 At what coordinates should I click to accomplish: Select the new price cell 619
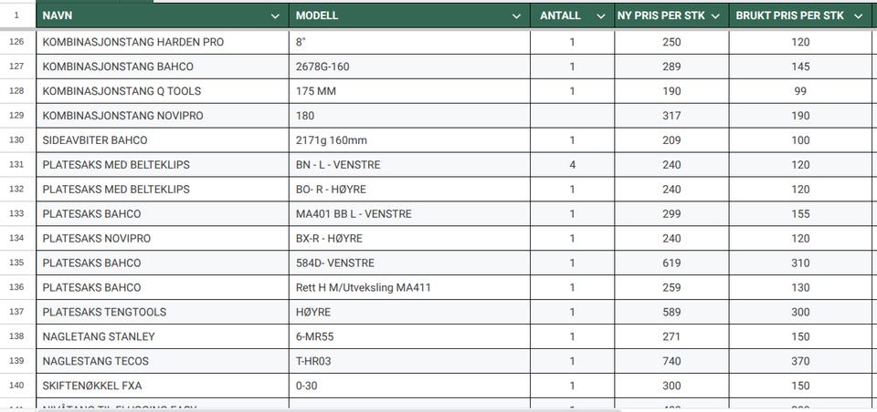click(671, 263)
